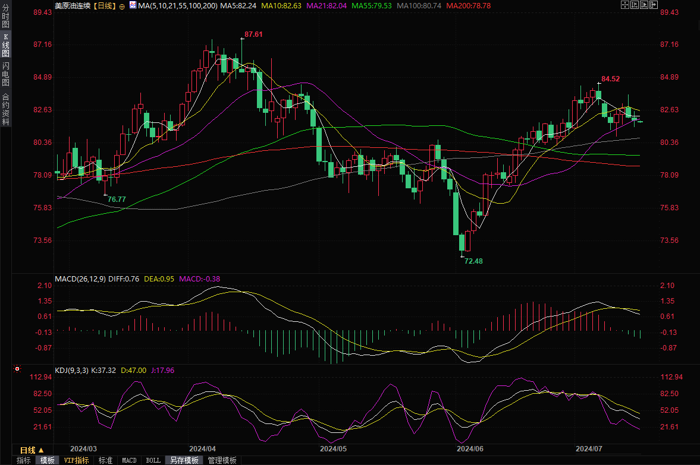This screenshot has width=700, height=465.
Task: Click the jump-to-start chart axis icon
Action: (x=635, y=5)
